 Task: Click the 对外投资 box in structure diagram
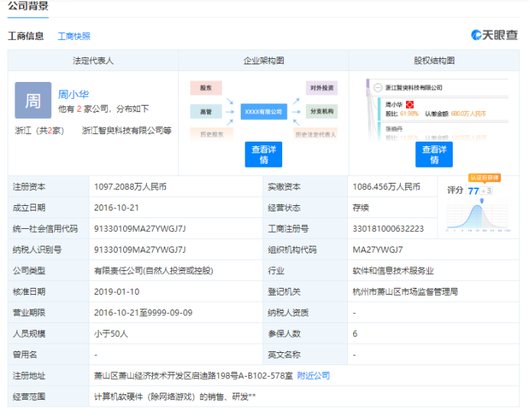321,88
